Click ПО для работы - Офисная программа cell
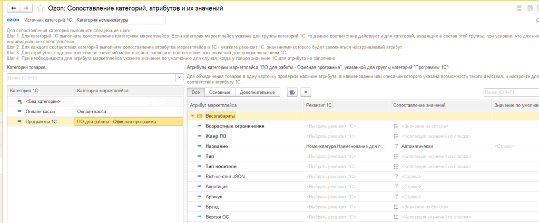This screenshot has height=223, width=539. pyautogui.click(x=129, y=121)
